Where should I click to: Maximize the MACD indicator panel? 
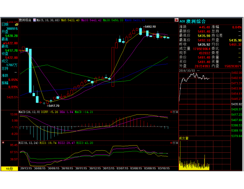174,112
